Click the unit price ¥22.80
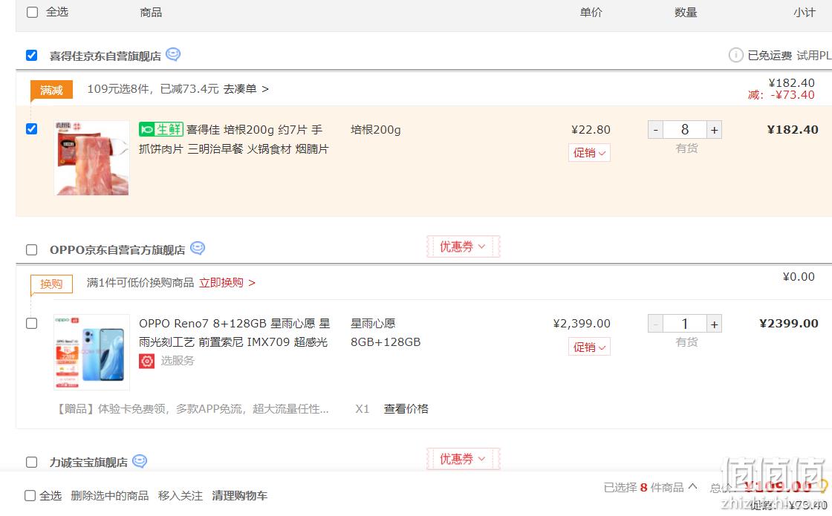 click(591, 130)
